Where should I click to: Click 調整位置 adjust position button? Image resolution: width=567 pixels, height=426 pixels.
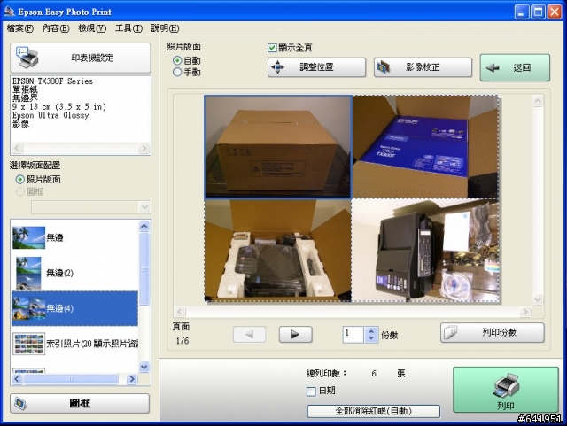[317, 67]
